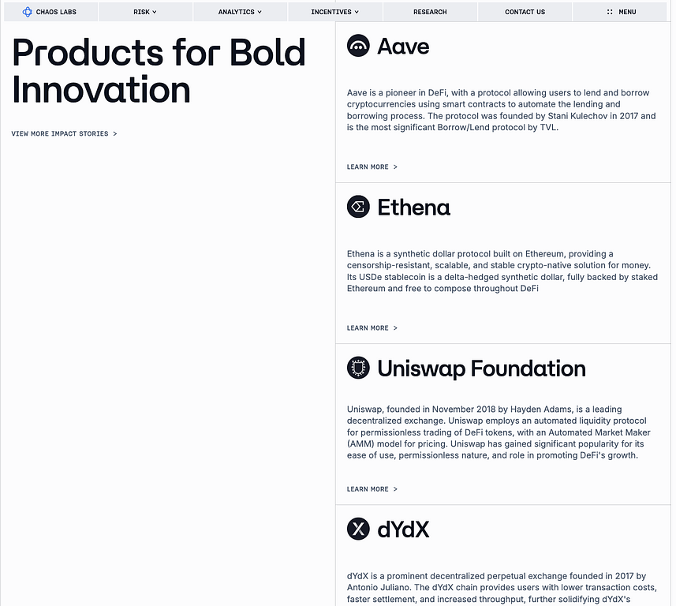Open the Contact Us page
This screenshot has height=606, width=676.
(525, 12)
